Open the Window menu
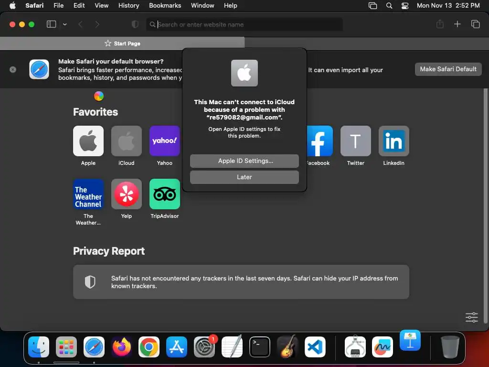Screen dimensions: 489x367 tap(202, 6)
